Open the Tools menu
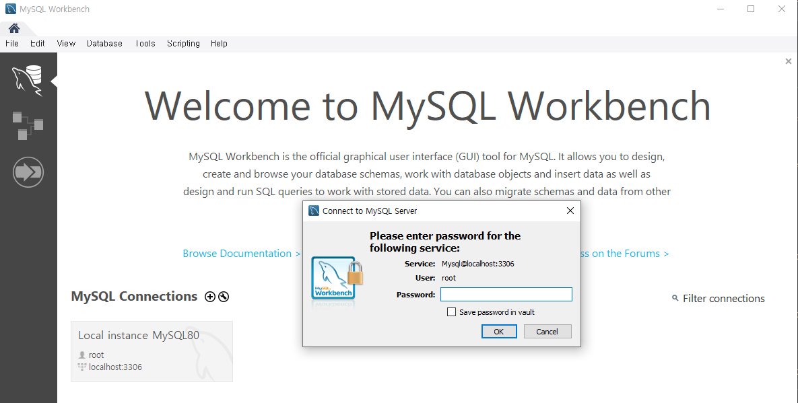The height and width of the screenshot is (403, 798). (145, 44)
